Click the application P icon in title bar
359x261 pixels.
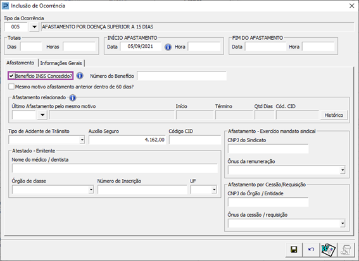[5, 6]
